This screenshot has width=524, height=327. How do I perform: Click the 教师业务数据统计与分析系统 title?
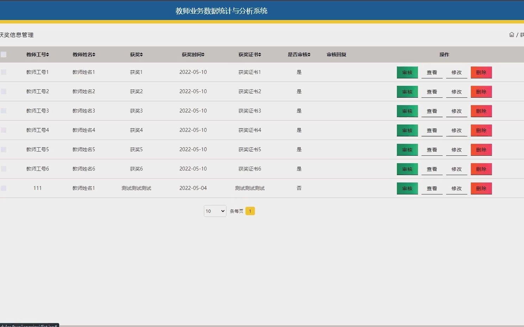(x=222, y=11)
